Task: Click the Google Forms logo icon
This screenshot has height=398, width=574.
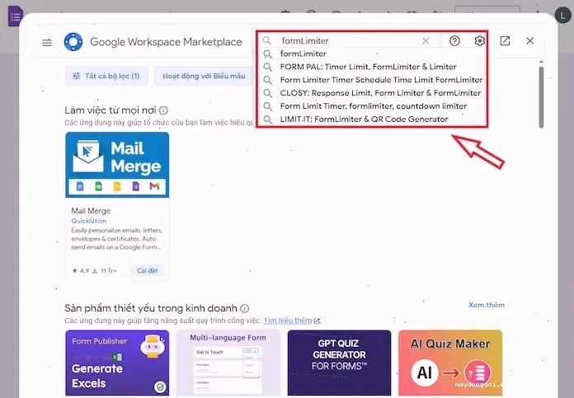Action: (16, 16)
